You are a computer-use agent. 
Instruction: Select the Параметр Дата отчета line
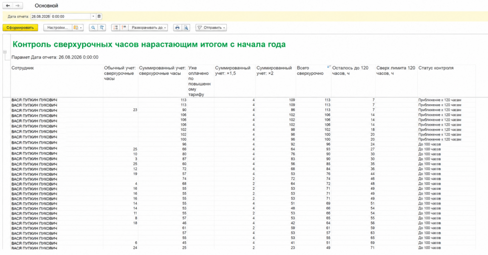tap(55, 57)
